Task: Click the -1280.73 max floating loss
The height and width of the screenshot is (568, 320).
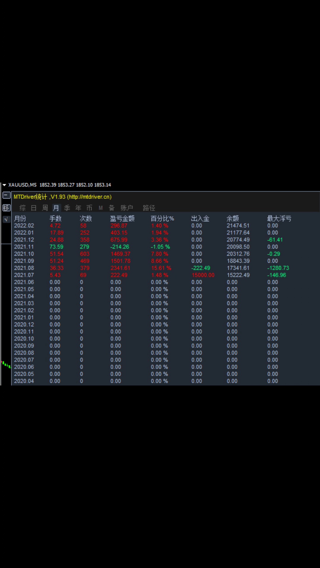Action: click(278, 268)
